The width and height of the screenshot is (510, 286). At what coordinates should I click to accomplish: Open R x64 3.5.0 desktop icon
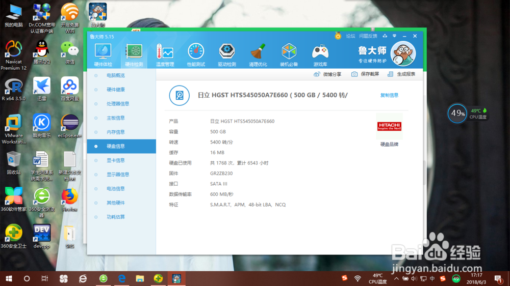tap(14, 89)
